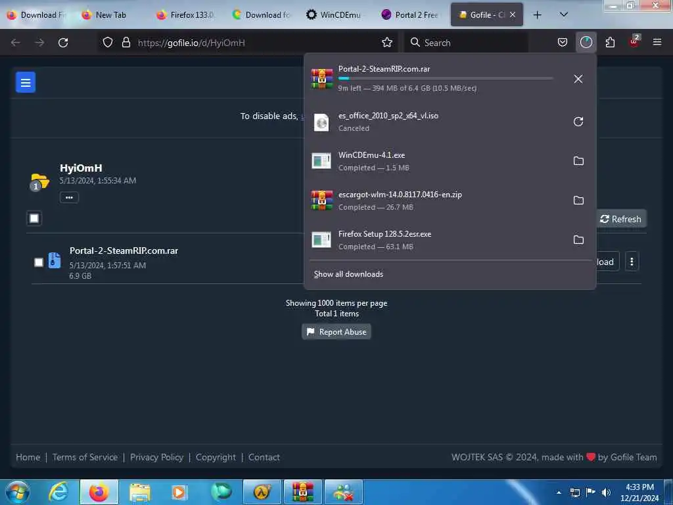This screenshot has height=505, width=673.
Task: Switch to the Portal 2 Free tab
Action: coord(410,15)
